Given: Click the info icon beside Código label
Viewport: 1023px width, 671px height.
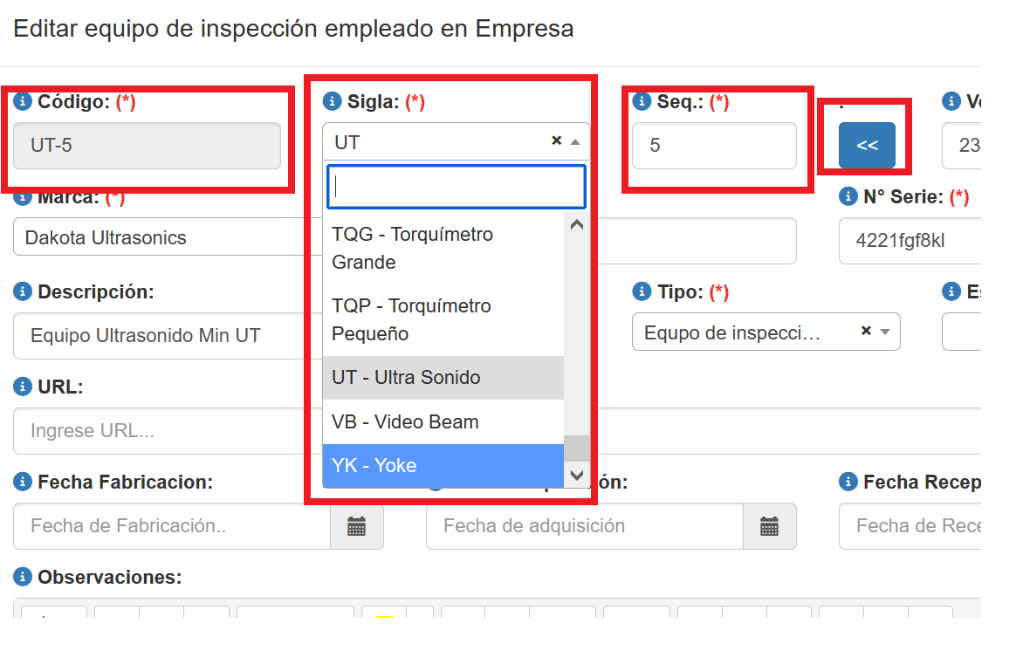Looking at the screenshot, I should [23, 102].
